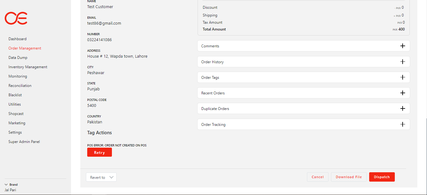
Task: Select Reconciliation from the sidebar
Action: point(20,86)
